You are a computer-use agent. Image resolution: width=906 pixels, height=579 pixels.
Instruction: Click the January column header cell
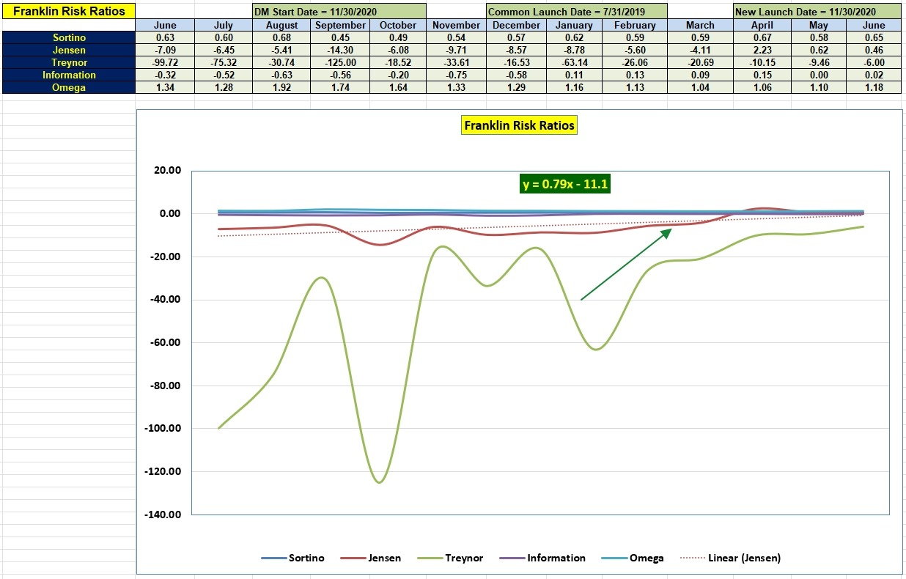click(575, 25)
